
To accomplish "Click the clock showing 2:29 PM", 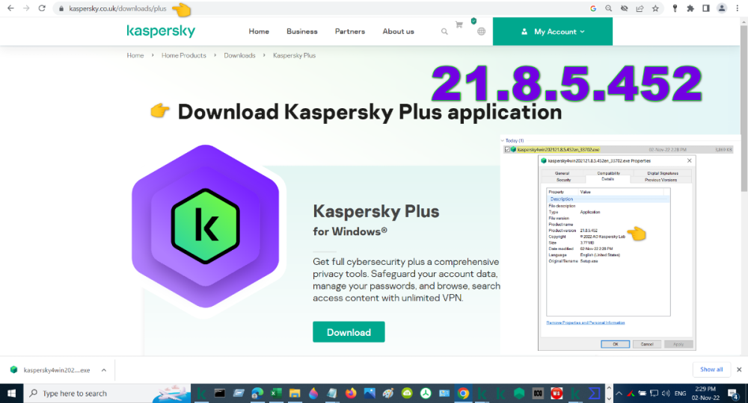I will pyautogui.click(x=705, y=390).
